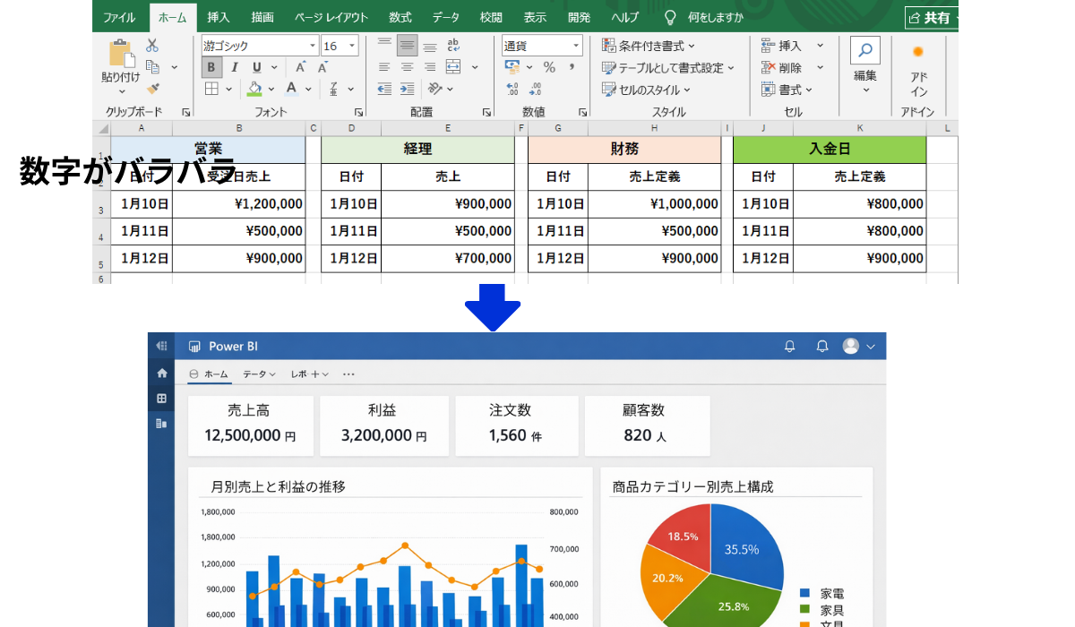Switch to the 描画 ribbon tab
This screenshot has height=627, width=1075.
[262, 17]
